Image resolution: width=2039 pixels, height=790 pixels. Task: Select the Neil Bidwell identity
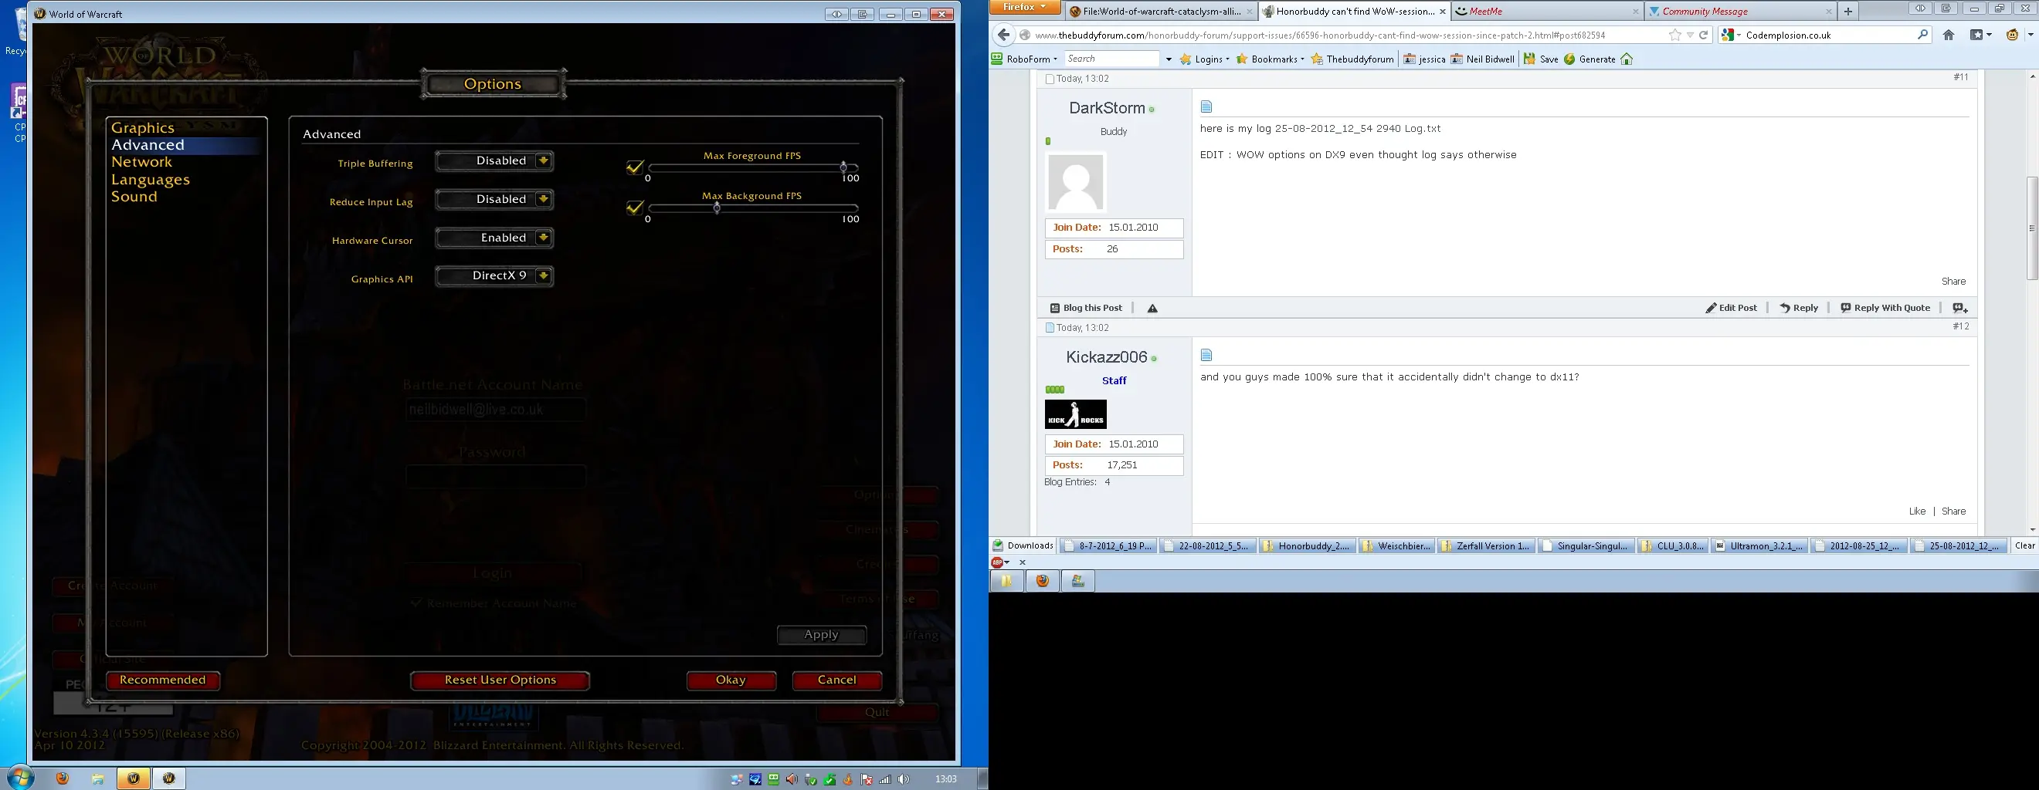pyautogui.click(x=1483, y=59)
